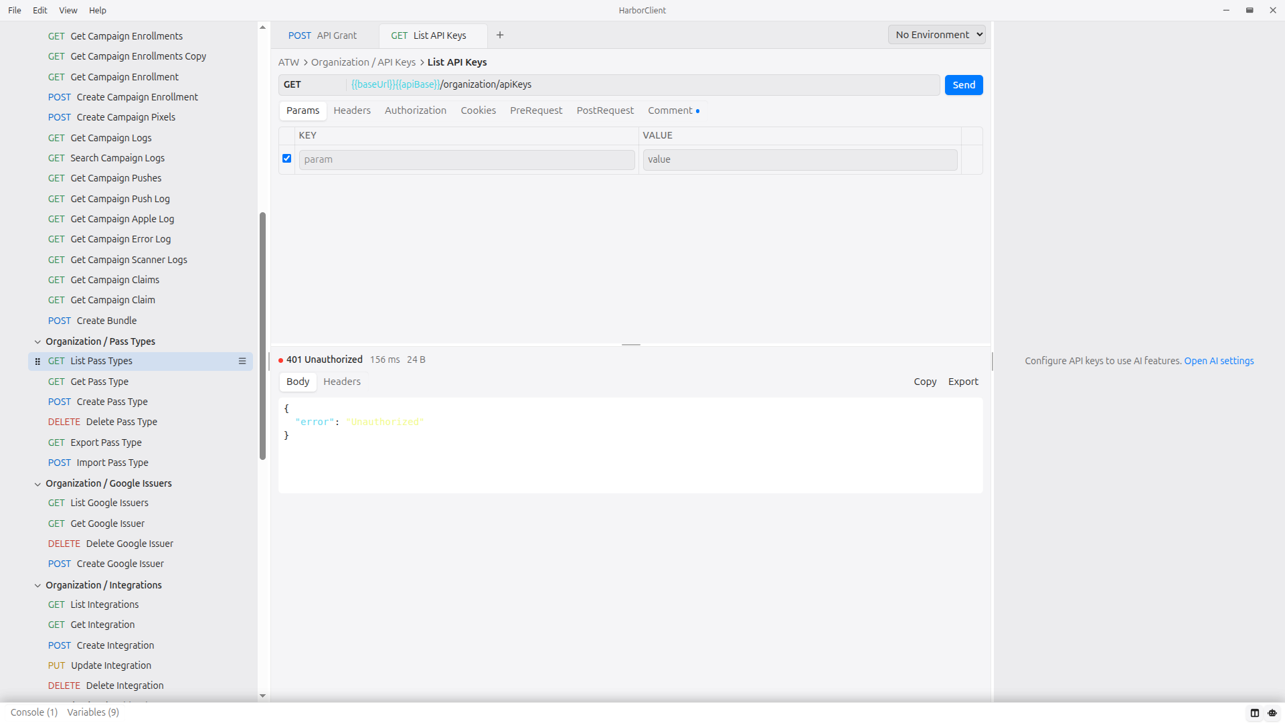Click the request URL field
The height and width of the screenshot is (723, 1285).
(x=642, y=85)
